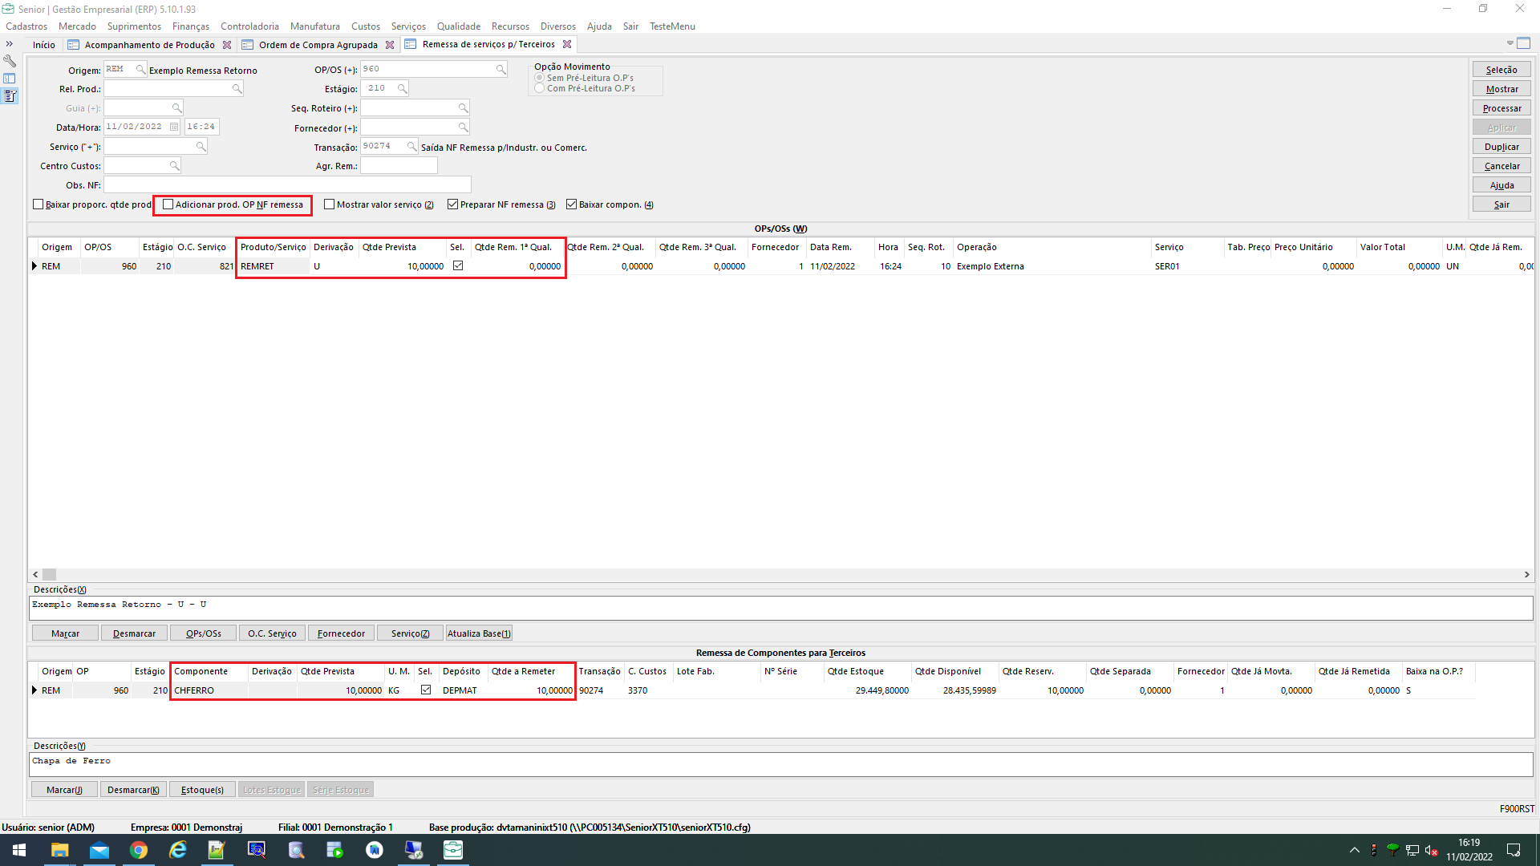1540x866 pixels.
Task: Open Google Chrome from the taskbar
Action: click(139, 850)
